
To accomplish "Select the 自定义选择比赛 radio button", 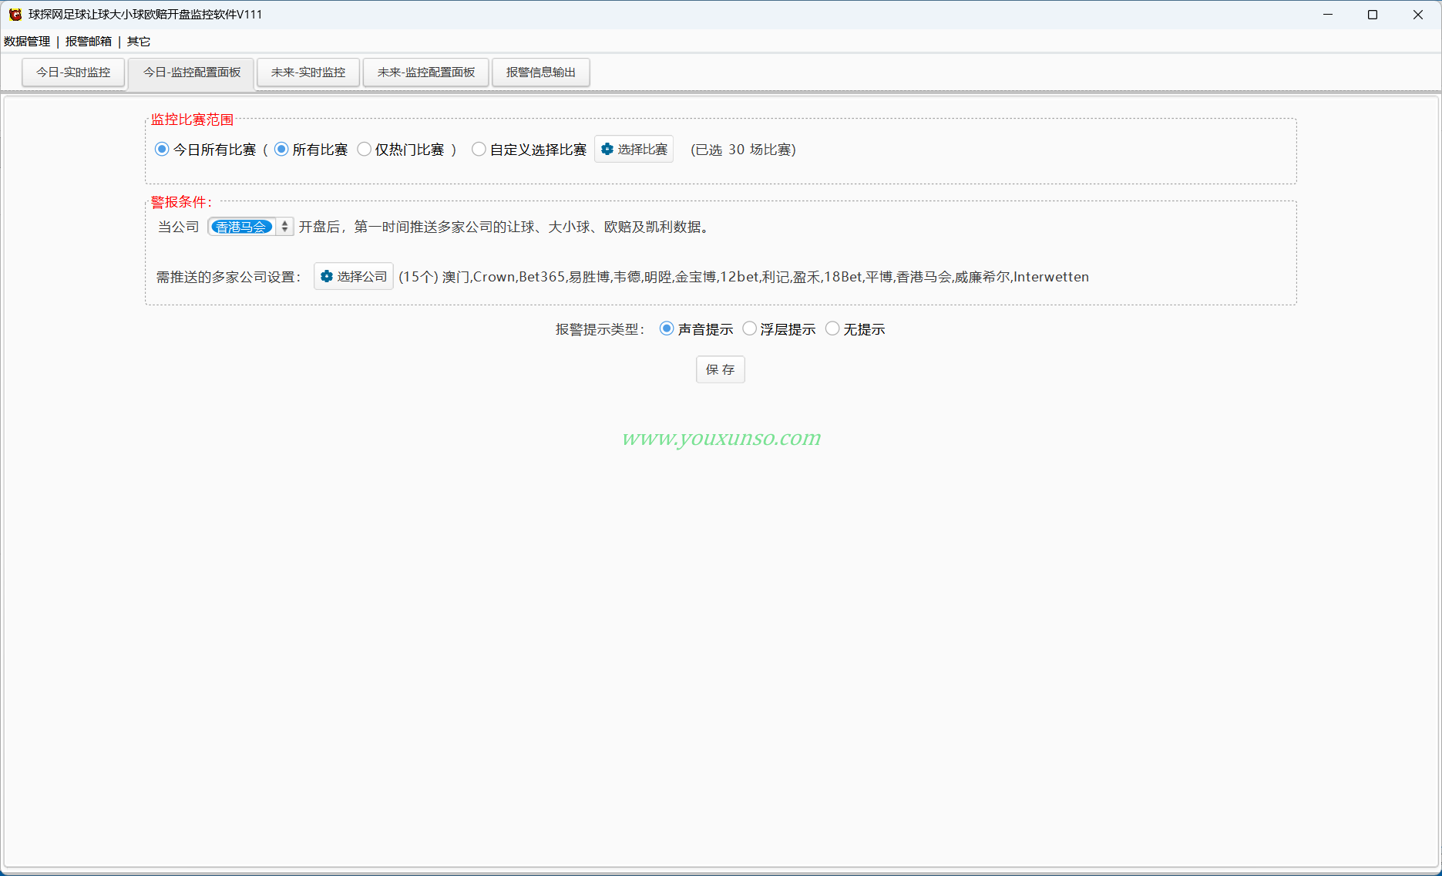I will click(x=479, y=150).
